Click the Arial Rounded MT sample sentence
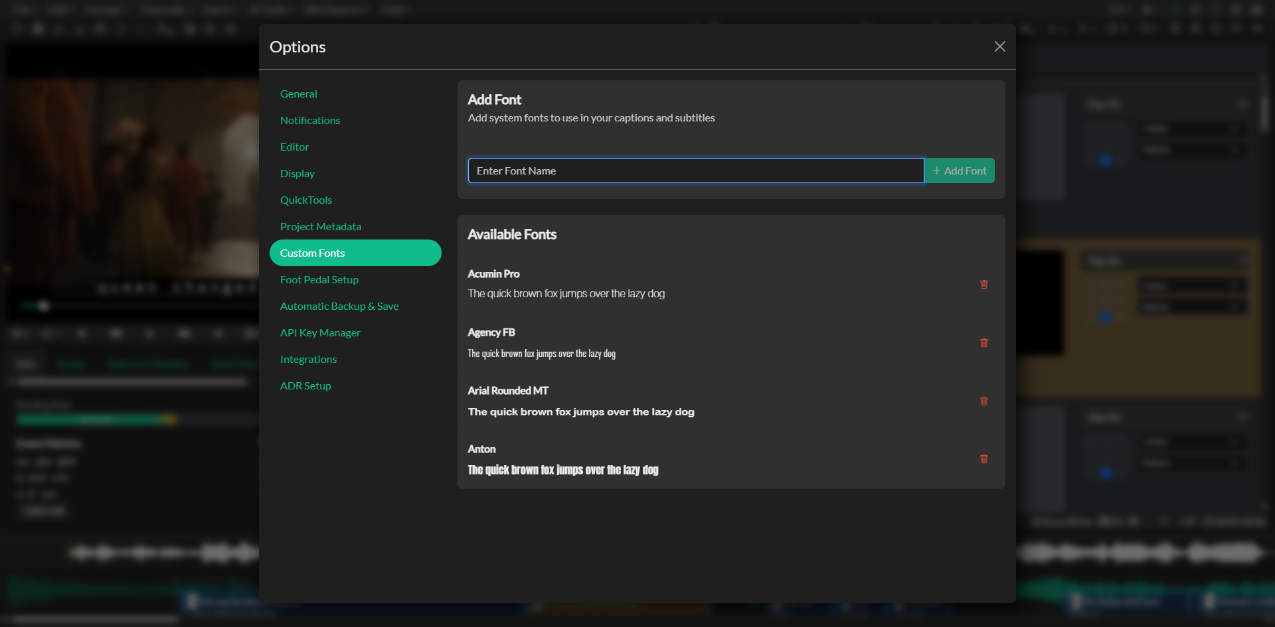This screenshot has height=627, width=1275. (x=581, y=411)
